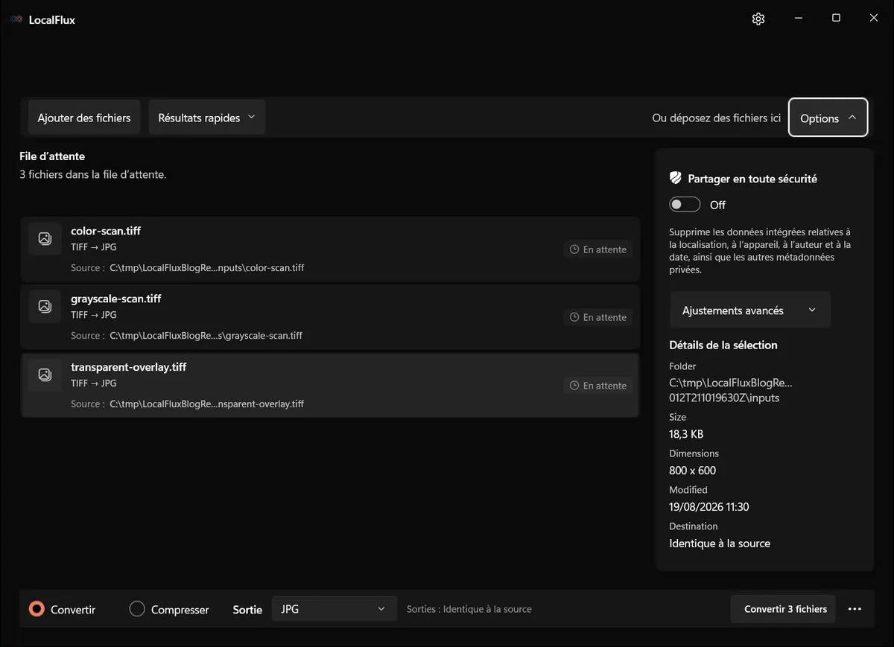Close the LocalFlux window
894x647 pixels.
tap(874, 19)
